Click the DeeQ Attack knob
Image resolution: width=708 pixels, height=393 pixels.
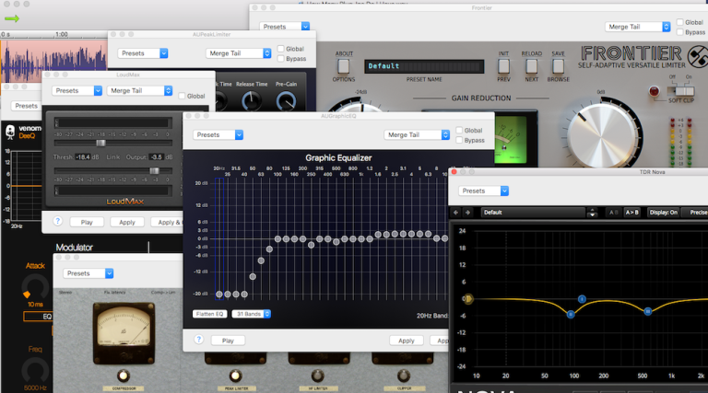point(35,285)
